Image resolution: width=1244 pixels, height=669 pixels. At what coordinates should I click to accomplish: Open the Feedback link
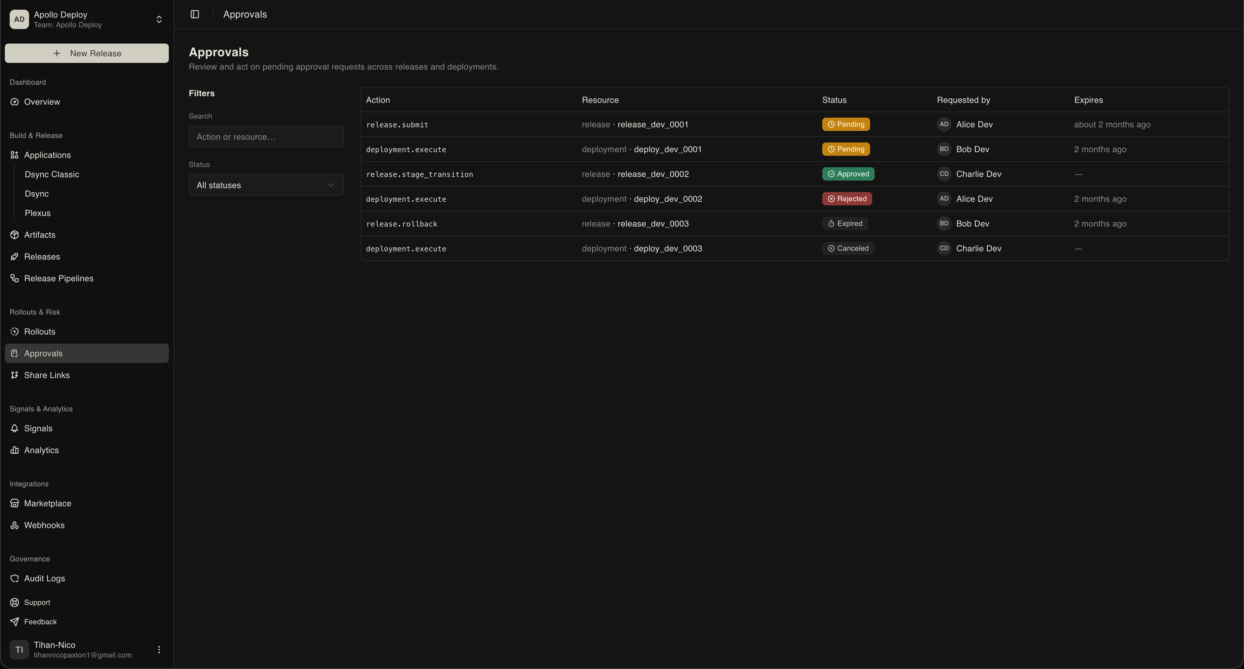pos(87,622)
